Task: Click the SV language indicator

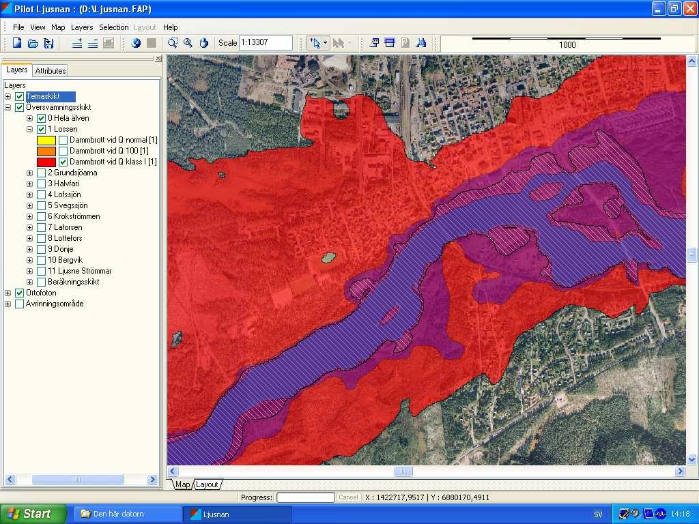Action: (598, 514)
